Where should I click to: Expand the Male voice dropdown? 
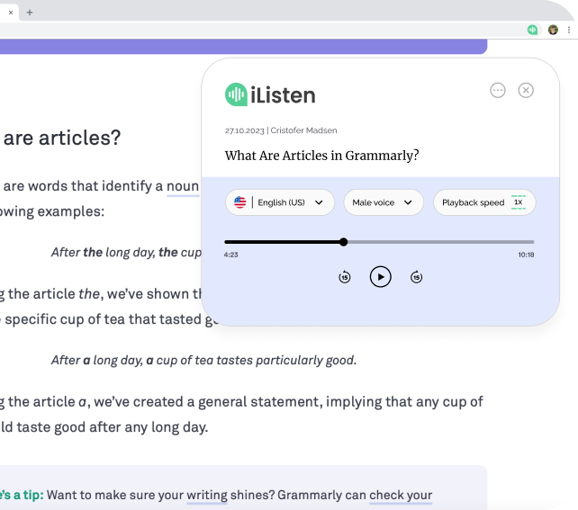[384, 202]
